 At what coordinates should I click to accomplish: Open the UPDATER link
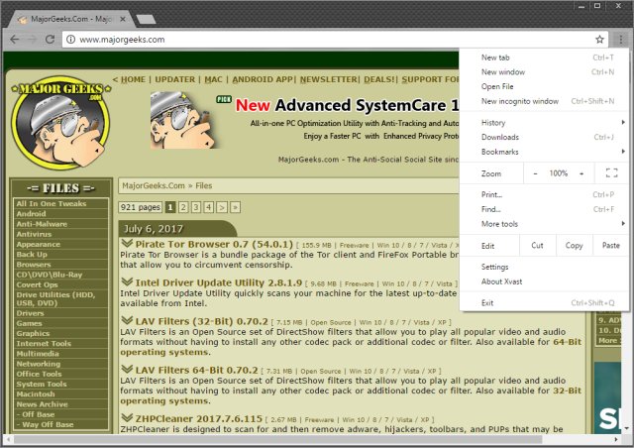click(175, 79)
